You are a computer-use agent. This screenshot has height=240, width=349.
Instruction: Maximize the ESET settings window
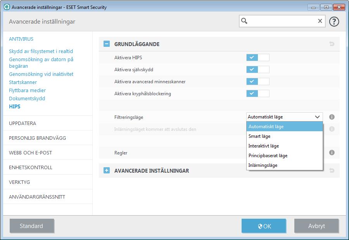(x=326, y=7)
